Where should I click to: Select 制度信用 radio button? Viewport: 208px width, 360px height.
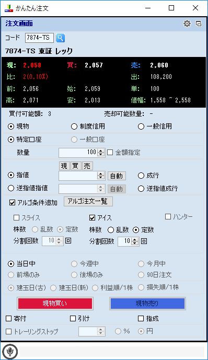pyautogui.click(x=74, y=126)
